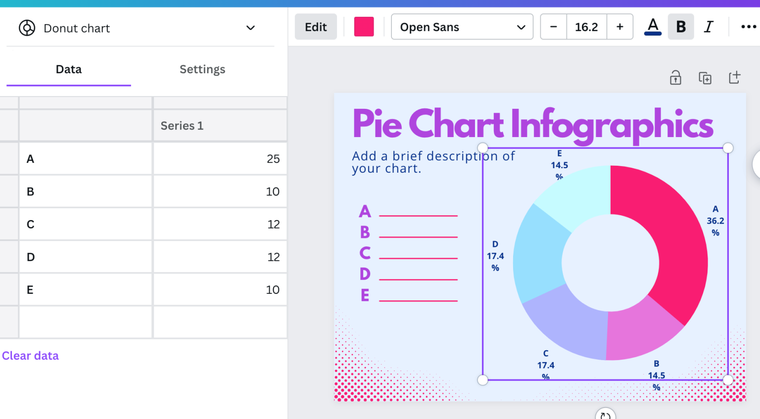
Task: Apply italic formatting
Action: coord(709,27)
